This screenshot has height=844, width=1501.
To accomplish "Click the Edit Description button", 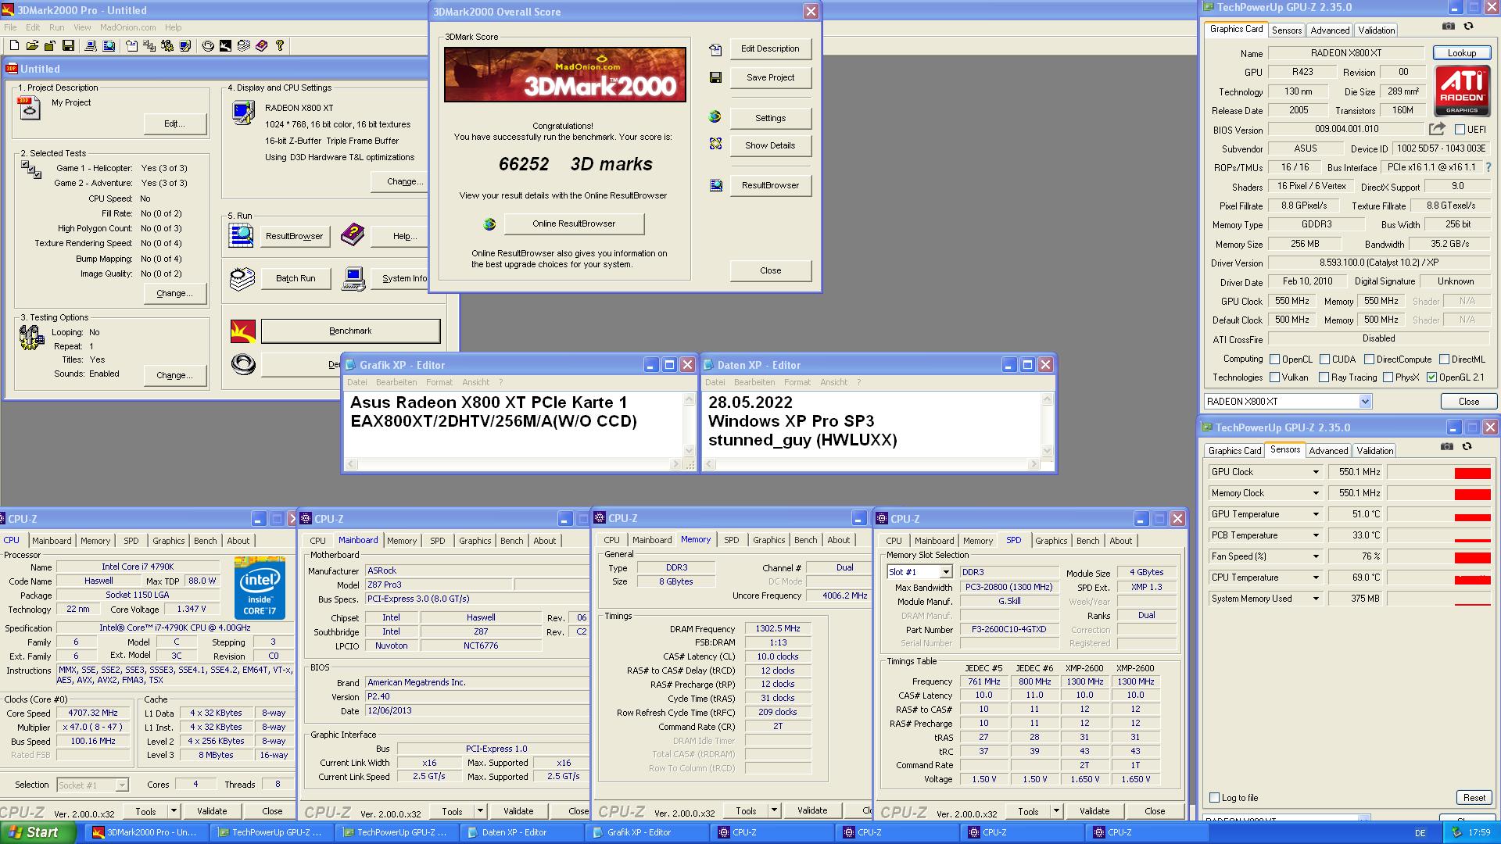I will click(770, 48).
